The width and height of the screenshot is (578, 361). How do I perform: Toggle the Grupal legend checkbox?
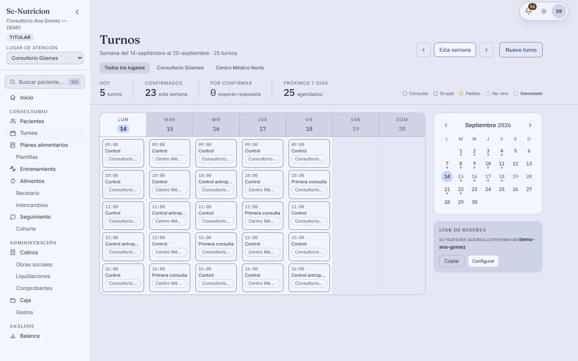coord(435,94)
